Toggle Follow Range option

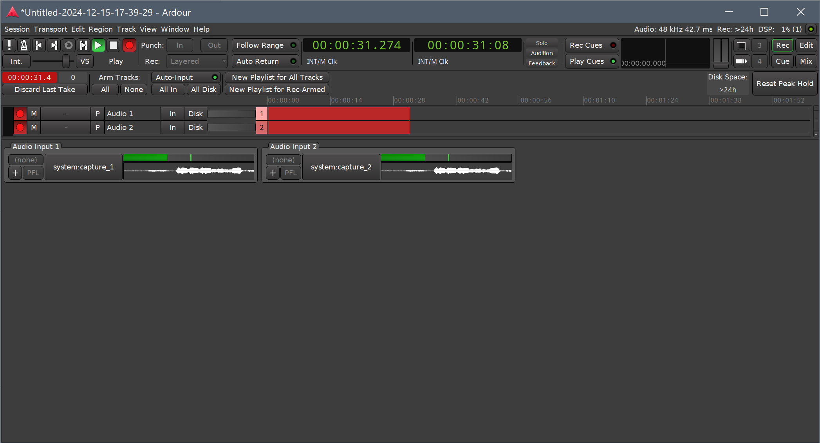(x=265, y=45)
